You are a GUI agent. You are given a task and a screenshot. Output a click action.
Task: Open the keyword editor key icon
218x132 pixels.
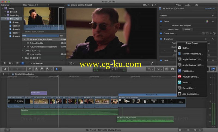pyautogui.click(x=30, y=69)
